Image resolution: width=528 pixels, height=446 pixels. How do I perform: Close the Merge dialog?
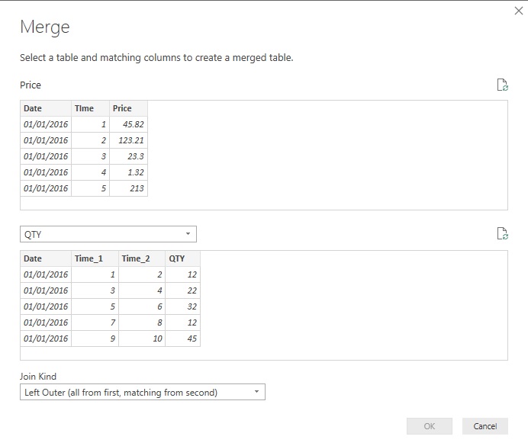click(x=519, y=11)
